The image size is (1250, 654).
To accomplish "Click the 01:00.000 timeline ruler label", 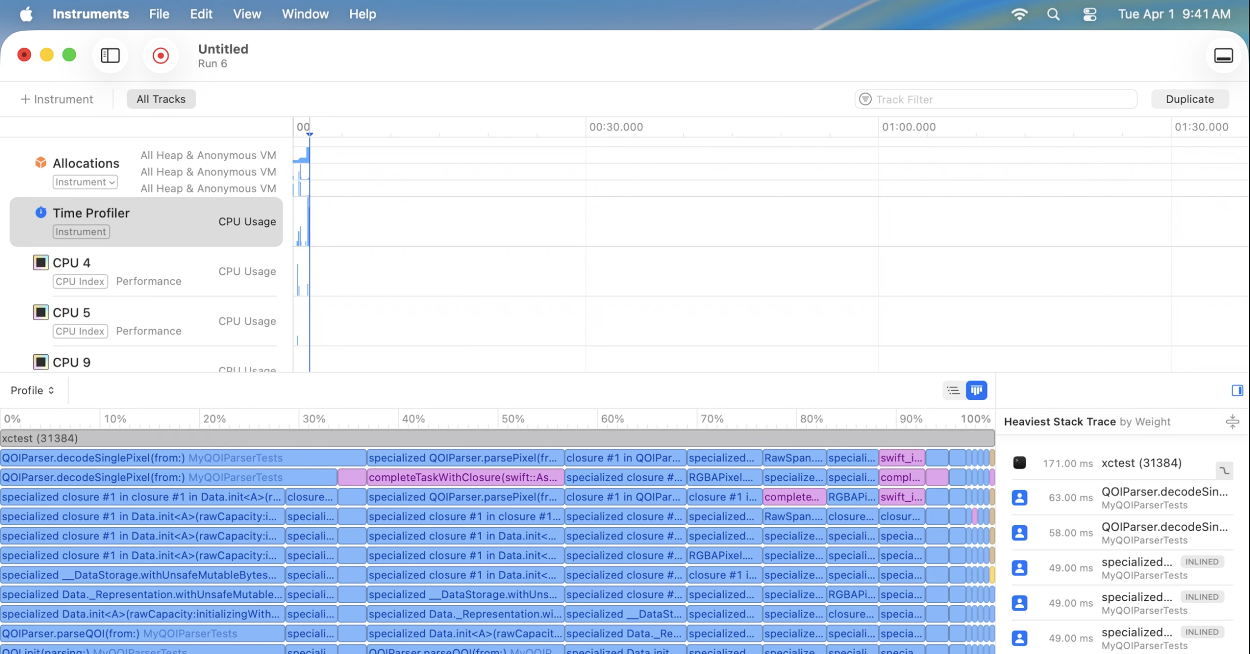I will coord(909,127).
